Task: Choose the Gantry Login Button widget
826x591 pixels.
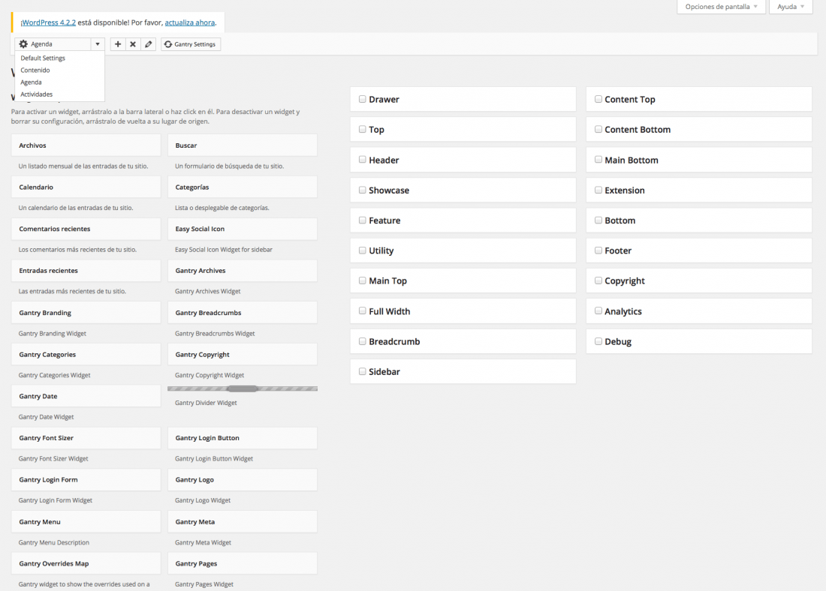Action: tap(243, 438)
